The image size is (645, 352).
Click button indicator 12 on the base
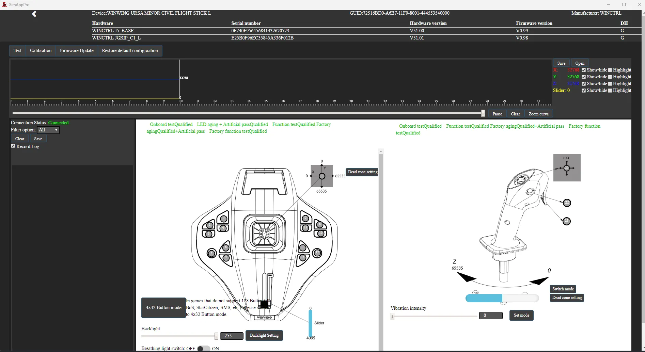317,253
